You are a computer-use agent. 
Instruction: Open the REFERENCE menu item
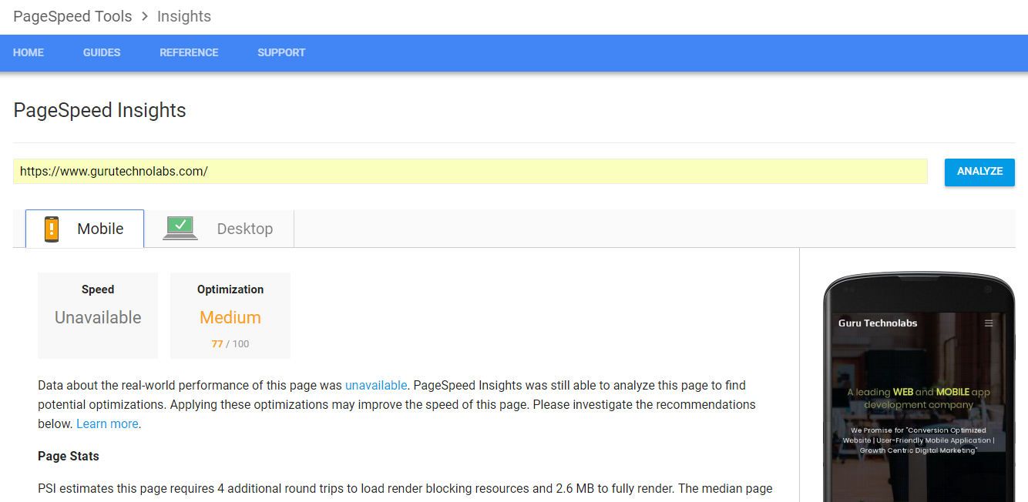point(189,52)
